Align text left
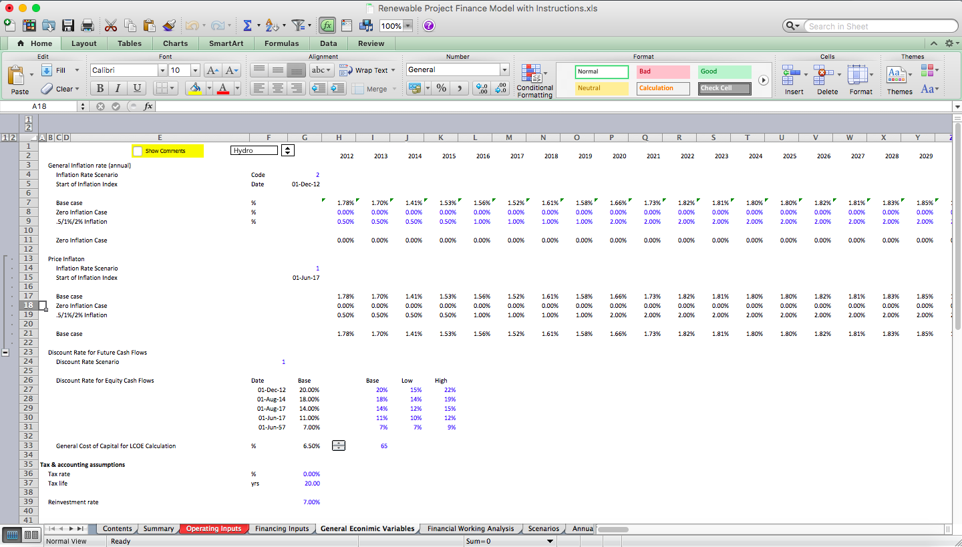The width and height of the screenshot is (962, 547). pos(259,88)
